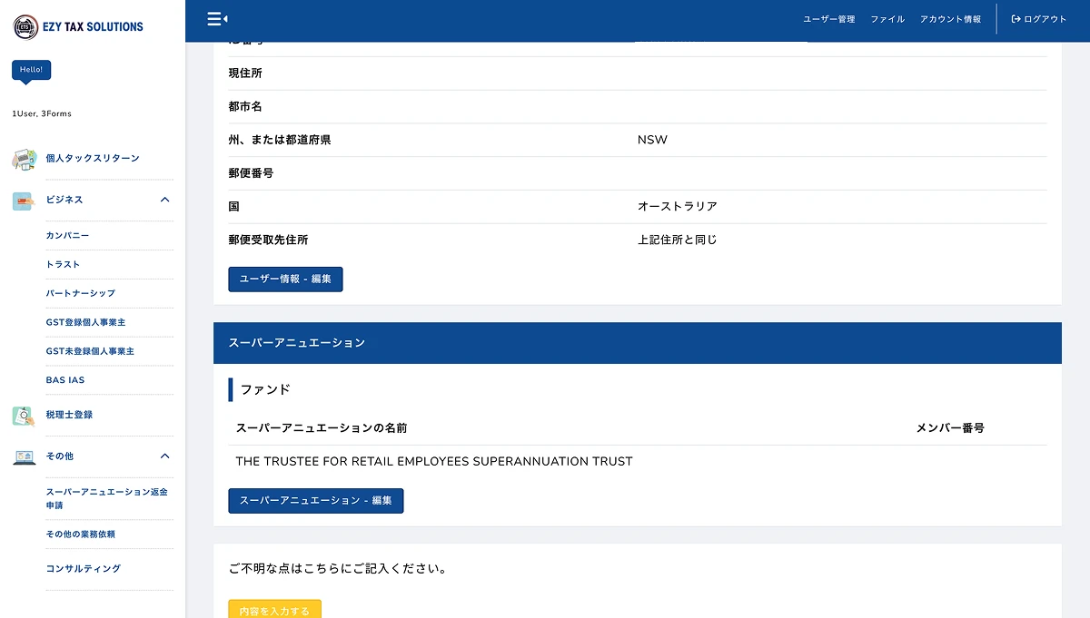
Task: Log out using the ログアウト button
Action: pyautogui.click(x=1039, y=19)
